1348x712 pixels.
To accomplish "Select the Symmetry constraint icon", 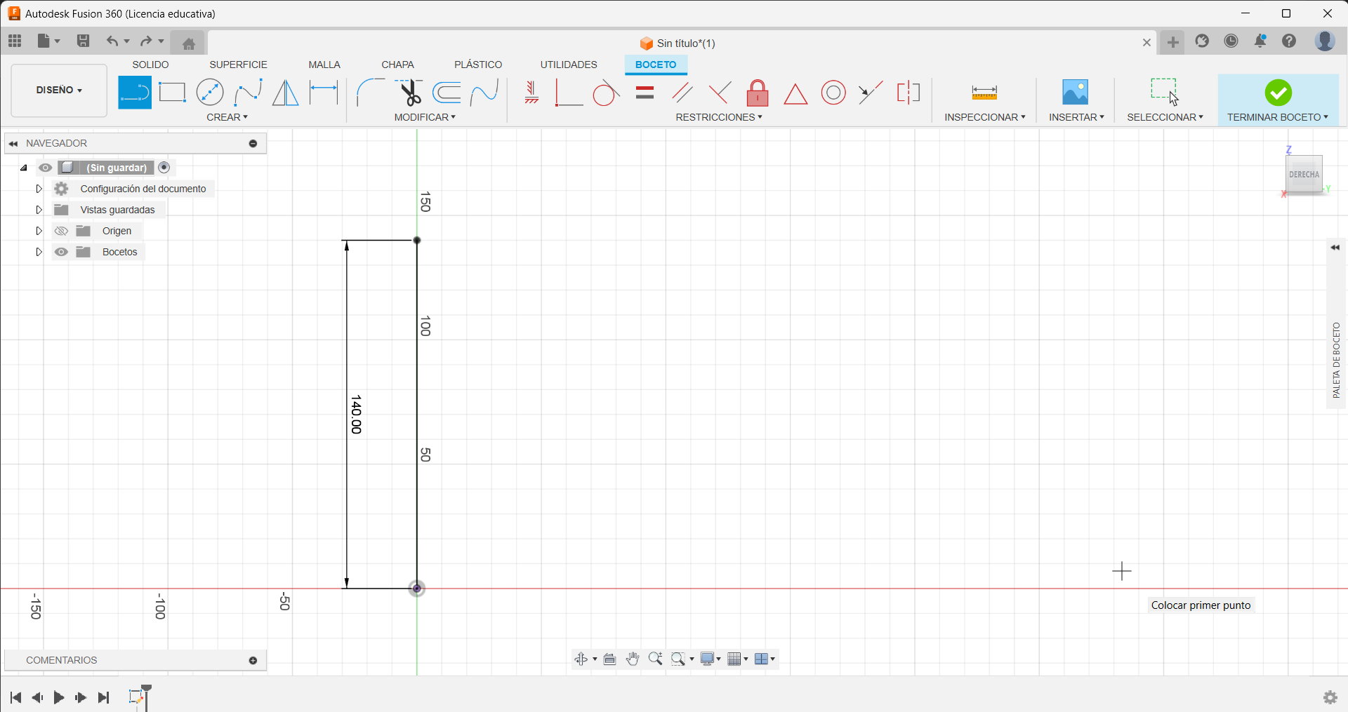I will (x=908, y=93).
